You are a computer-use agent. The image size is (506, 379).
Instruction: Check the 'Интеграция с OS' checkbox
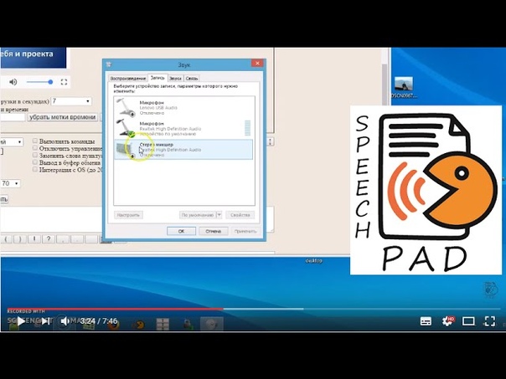coord(35,169)
